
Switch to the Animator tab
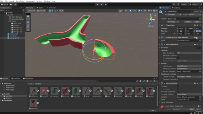click(51, 8)
